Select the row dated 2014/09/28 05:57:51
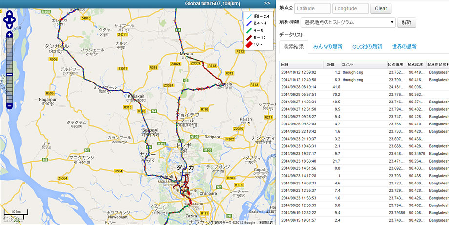This screenshot has height=225, width=449. [x=365, y=95]
